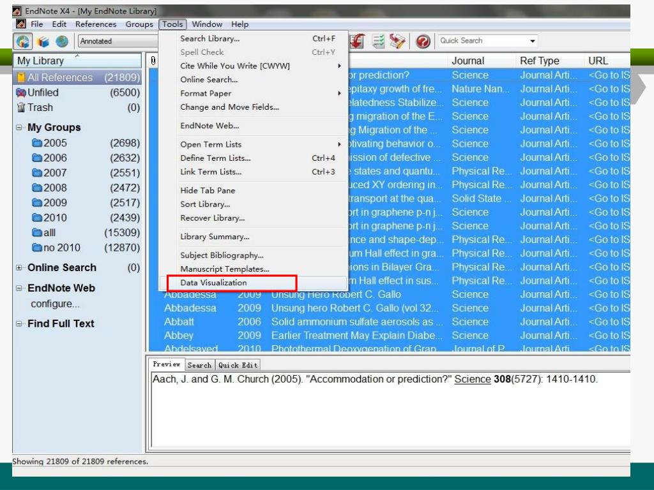Select Library Summary menu entry
654x490 pixels.
click(253, 237)
